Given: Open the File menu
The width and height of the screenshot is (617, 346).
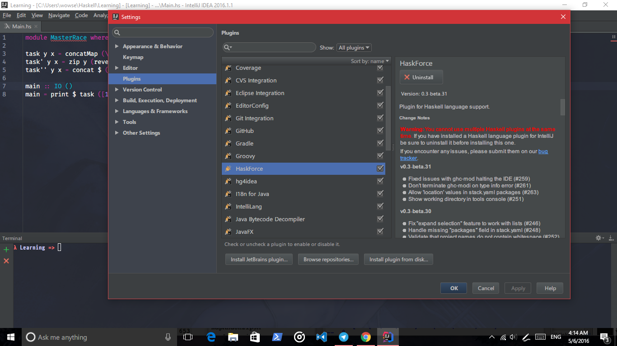Looking at the screenshot, I should pyautogui.click(x=7, y=15).
